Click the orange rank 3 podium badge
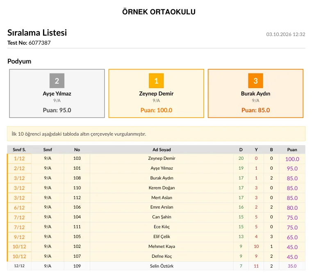 click(x=255, y=81)
